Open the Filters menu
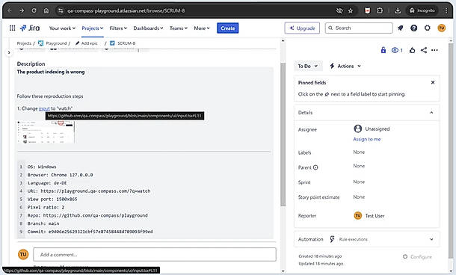Viewport: 456px width, 275px height. (x=118, y=28)
